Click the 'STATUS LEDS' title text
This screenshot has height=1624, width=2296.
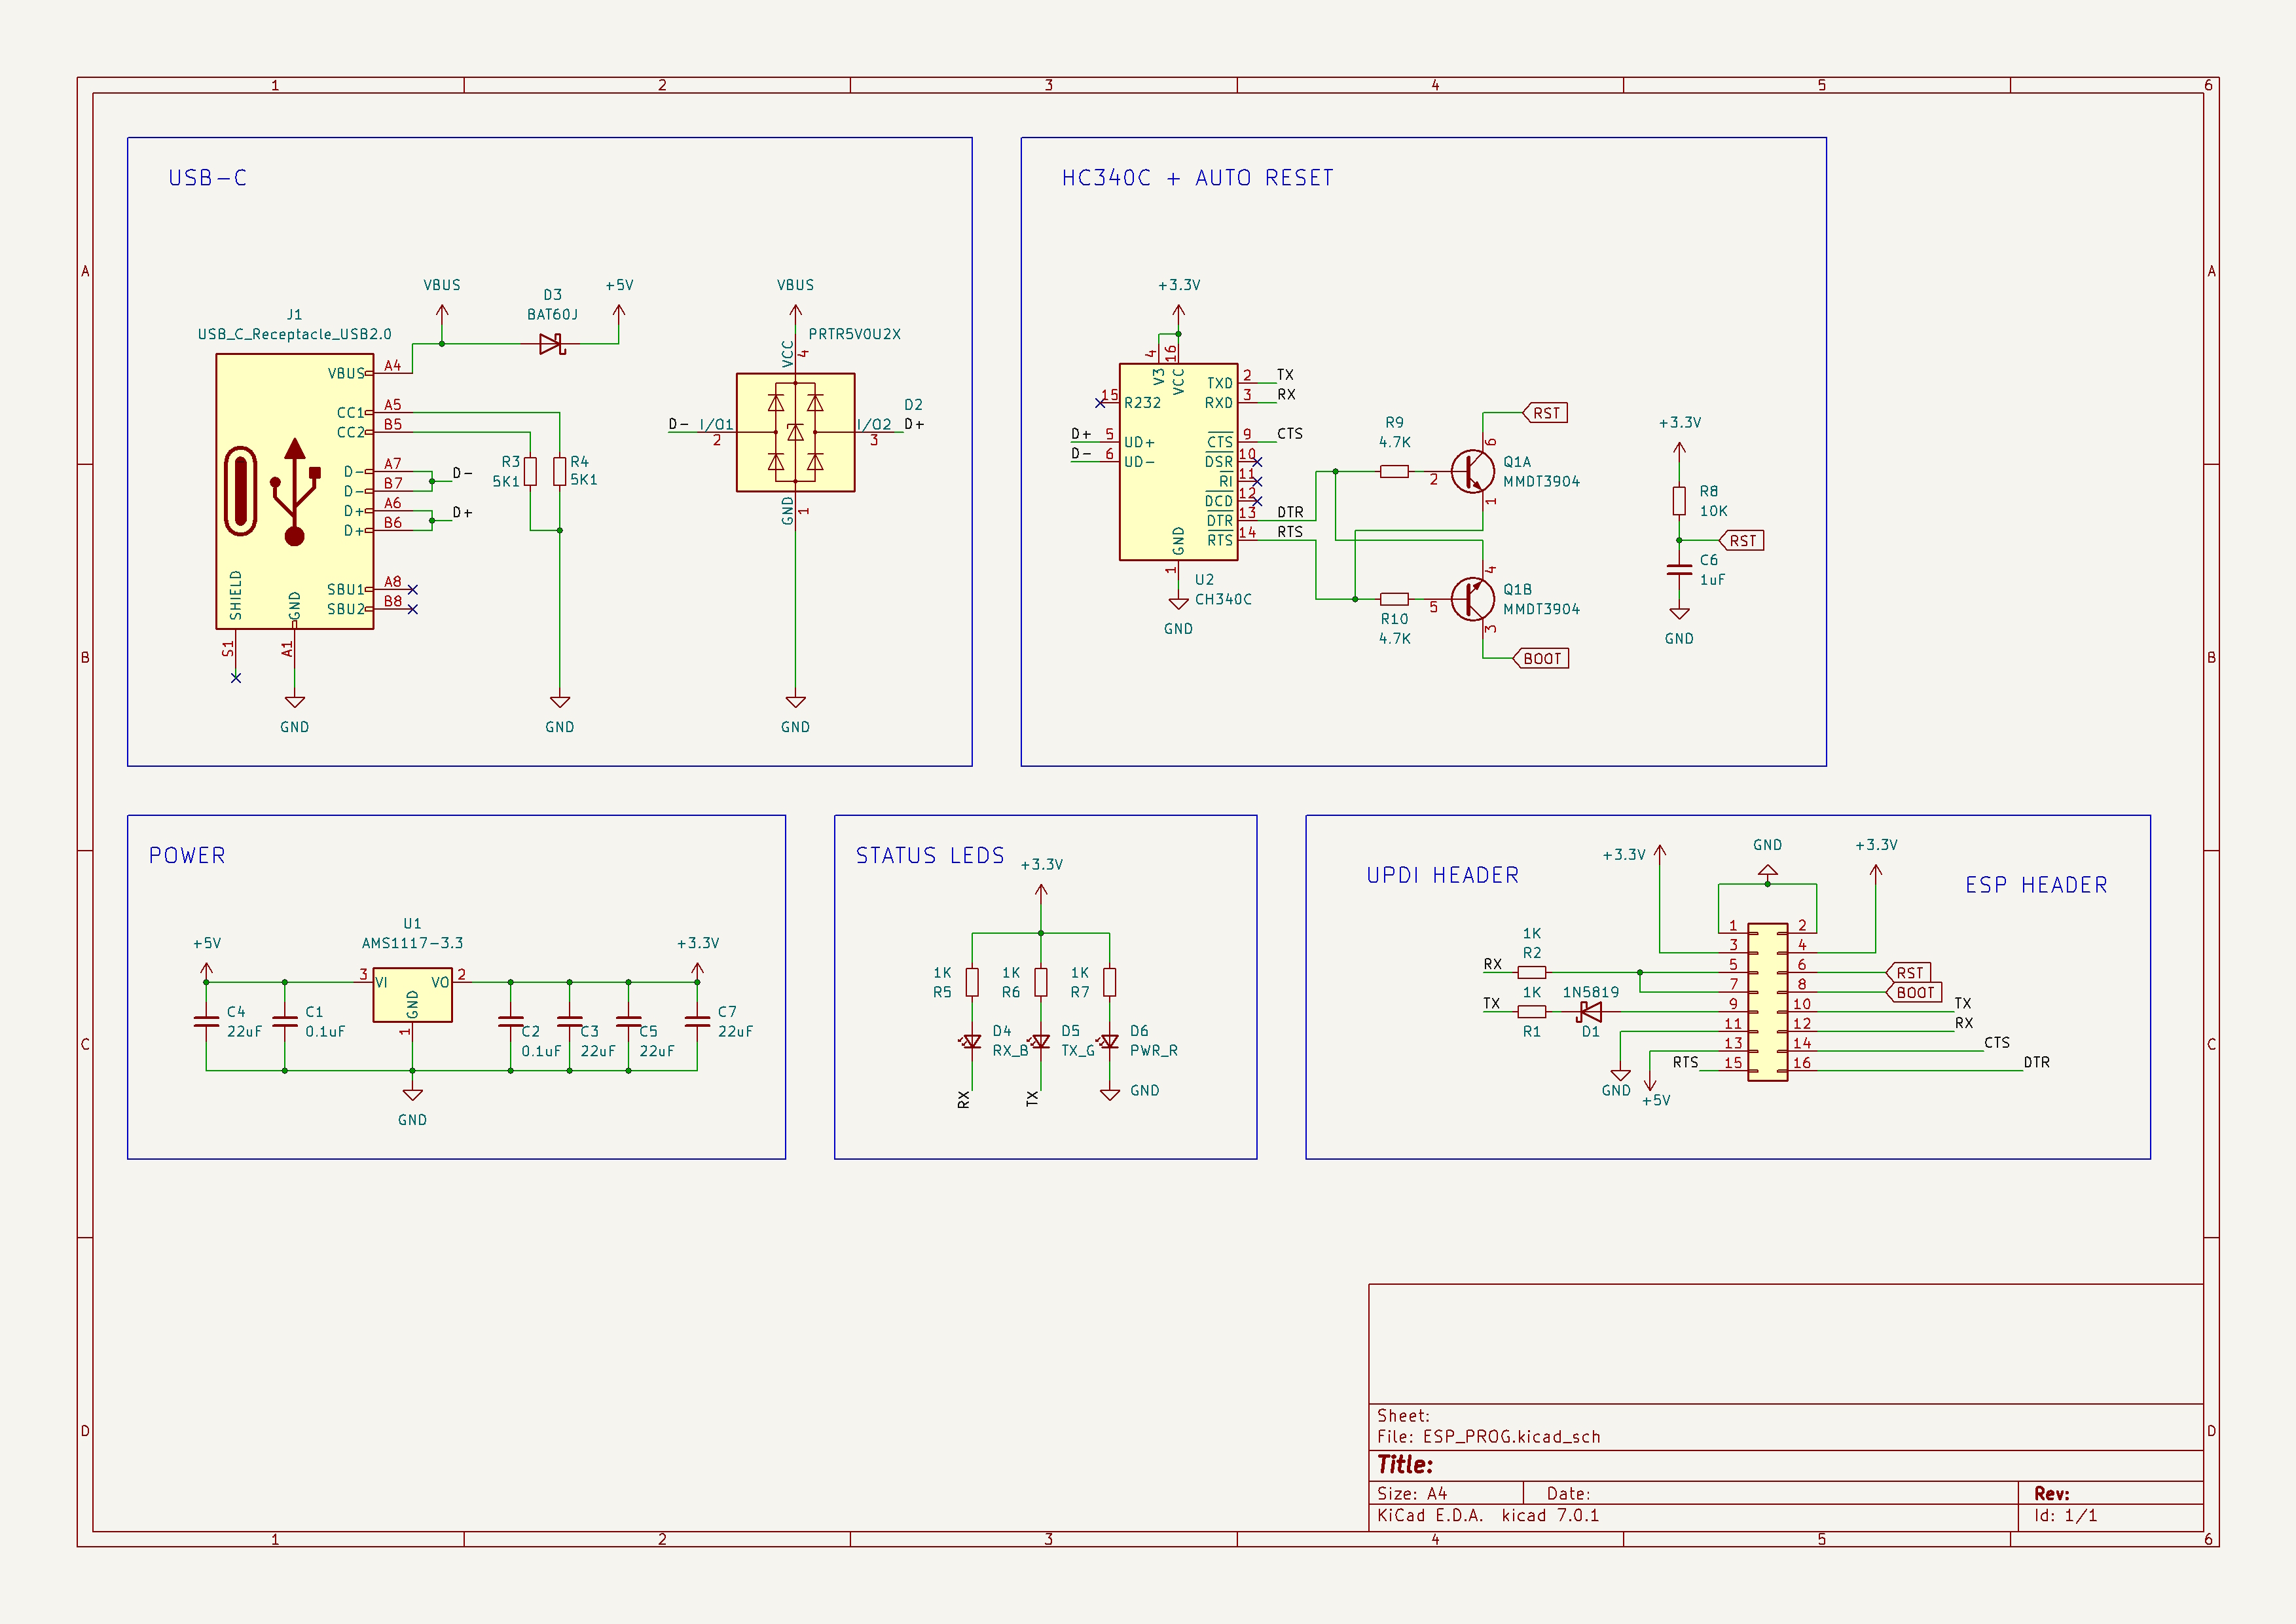(930, 856)
